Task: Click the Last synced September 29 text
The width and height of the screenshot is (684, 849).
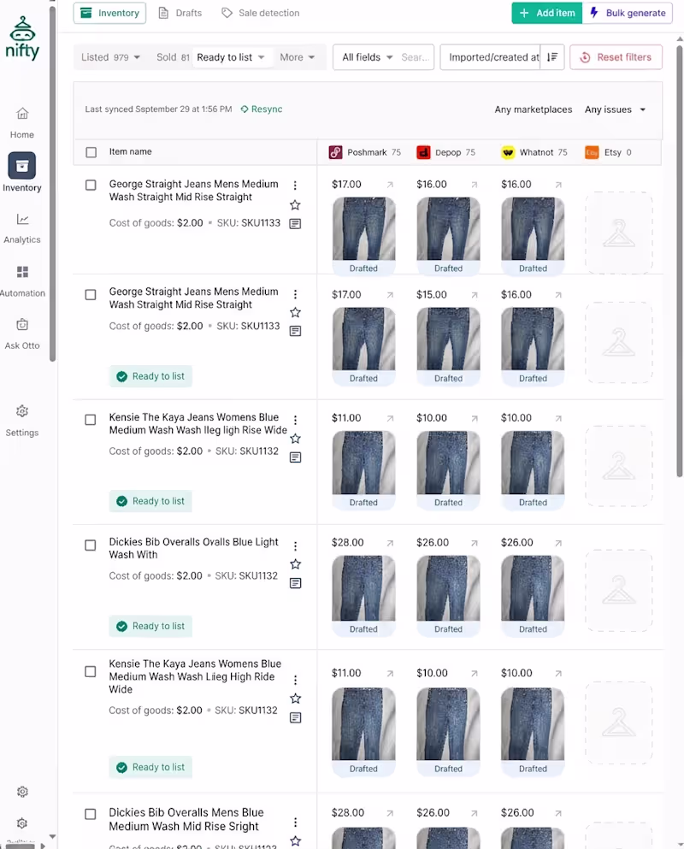Action: pyautogui.click(x=158, y=109)
